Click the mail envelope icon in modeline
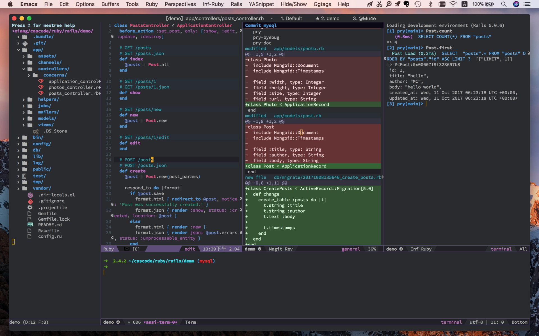Screen dimensions: 539x336 (x=127, y=249)
